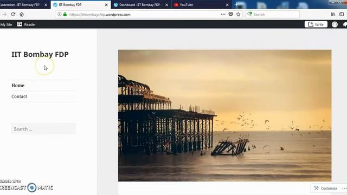Click the forward navigation arrow
Image resolution: width=347 pixels, height=195 pixels.
coord(4,15)
